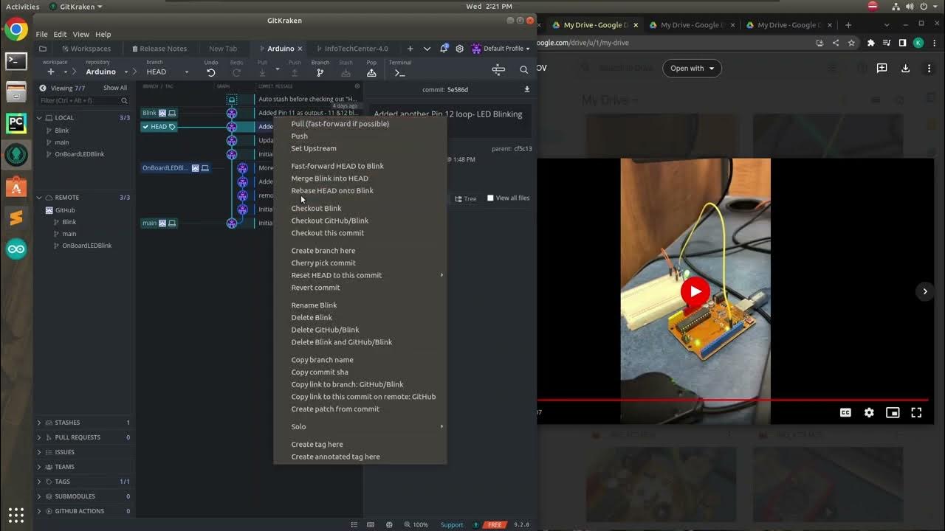Download the file from Drive preview
Screen dimensions: 945x531
coord(906,69)
